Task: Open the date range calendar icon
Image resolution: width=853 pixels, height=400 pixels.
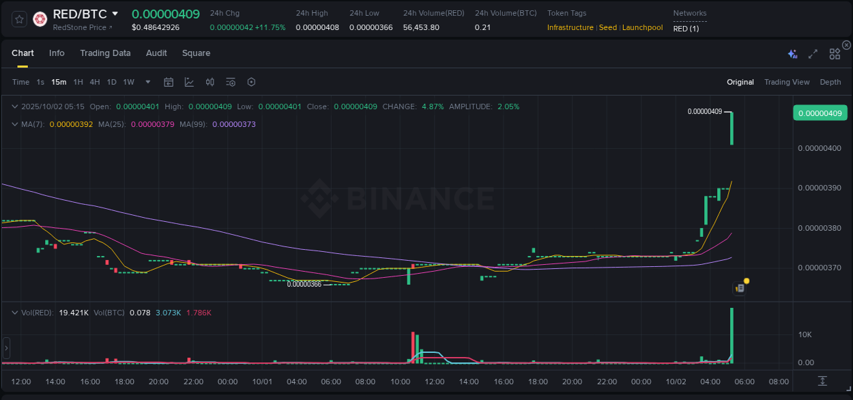Action: pyautogui.click(x=169, y=82)
